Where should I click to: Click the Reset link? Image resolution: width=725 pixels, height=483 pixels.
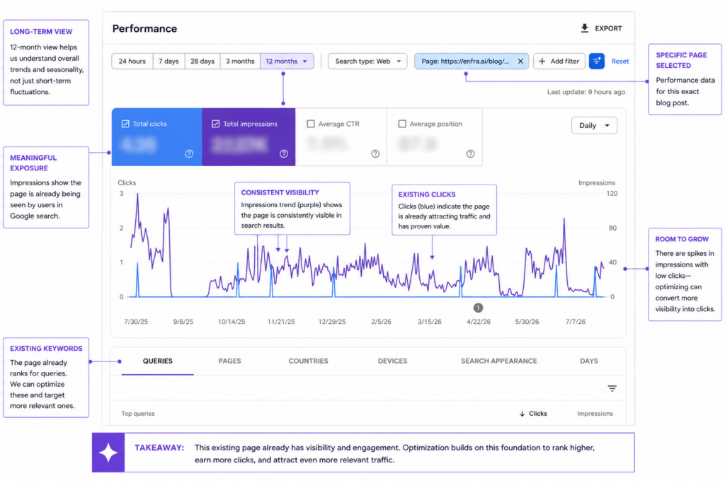[x=620, y=61]
